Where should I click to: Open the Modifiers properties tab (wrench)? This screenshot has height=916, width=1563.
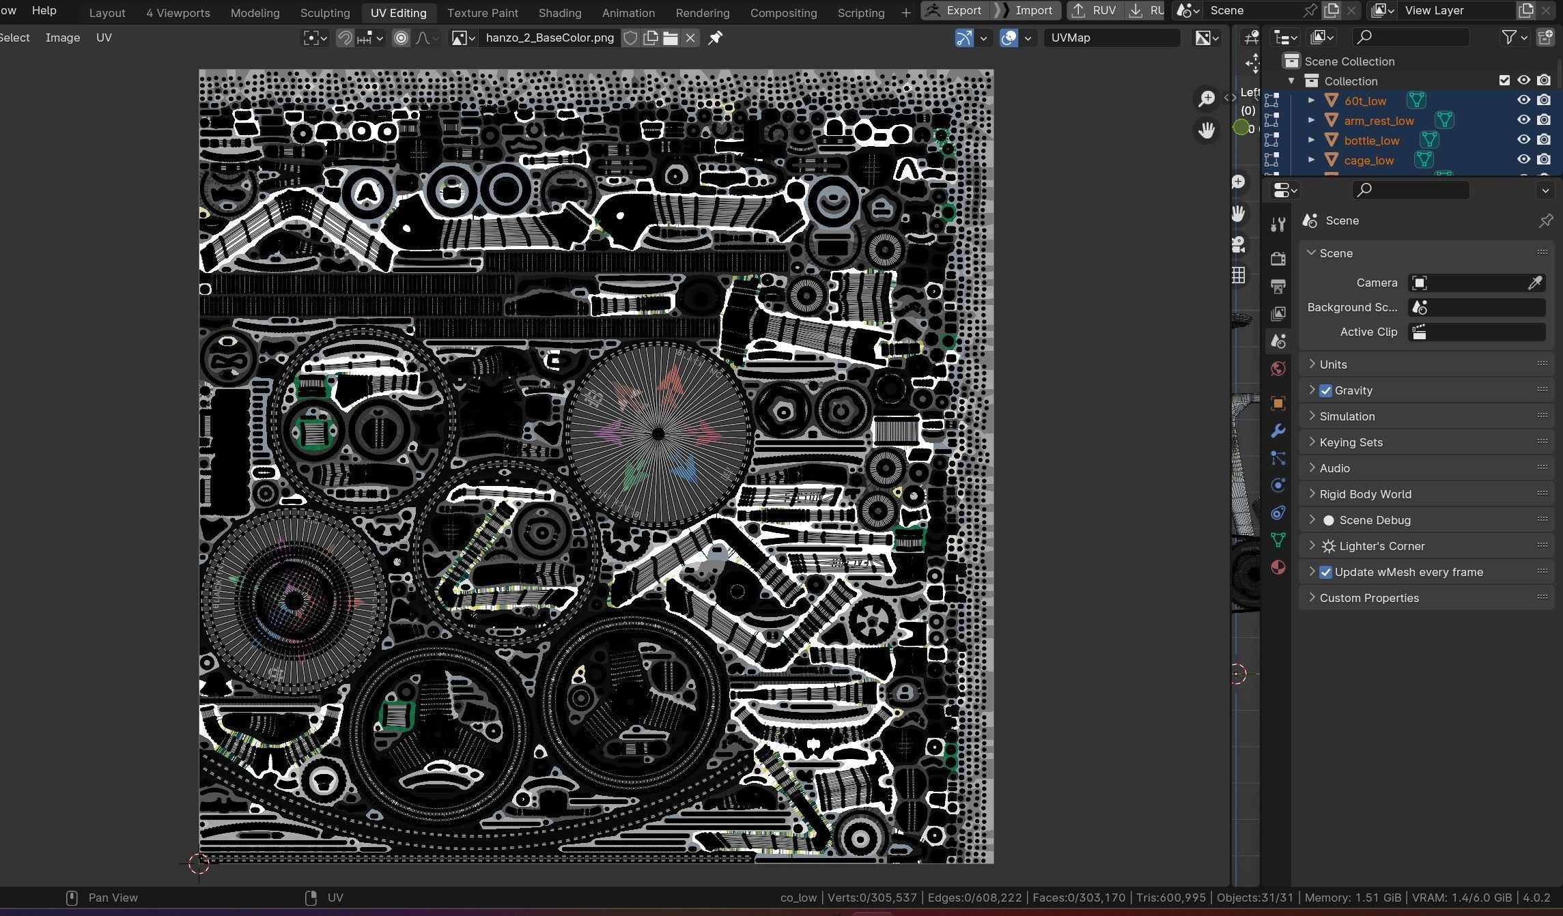1278,431
